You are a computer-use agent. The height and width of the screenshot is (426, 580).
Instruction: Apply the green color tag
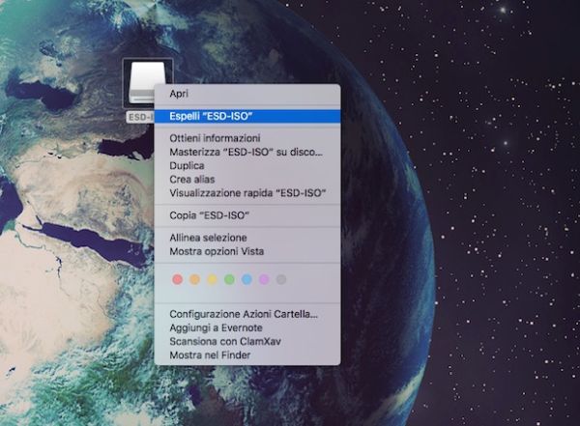[x=228, y=279]
